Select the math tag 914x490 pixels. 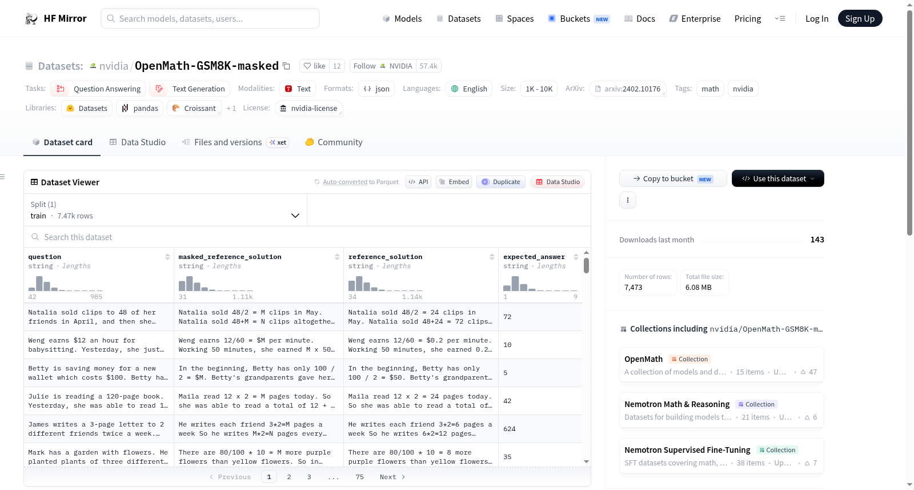pos(710,89)
